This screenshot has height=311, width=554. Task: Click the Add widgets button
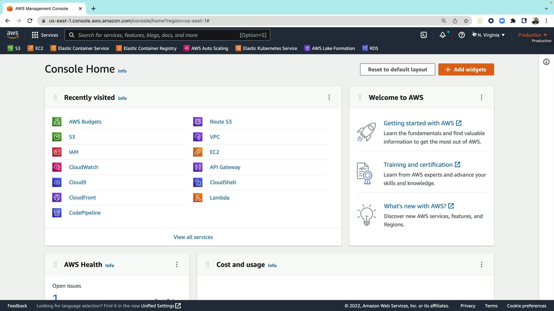[466, 69]
